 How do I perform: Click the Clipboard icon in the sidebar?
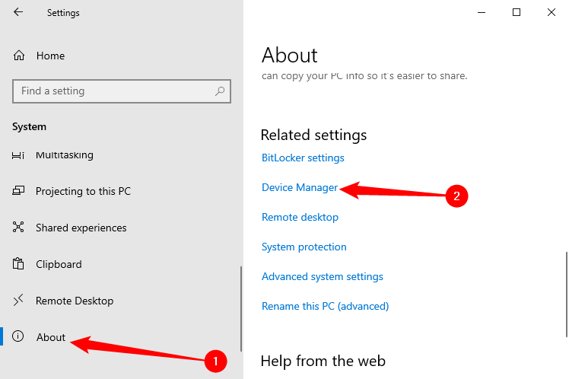click(20, 264)
